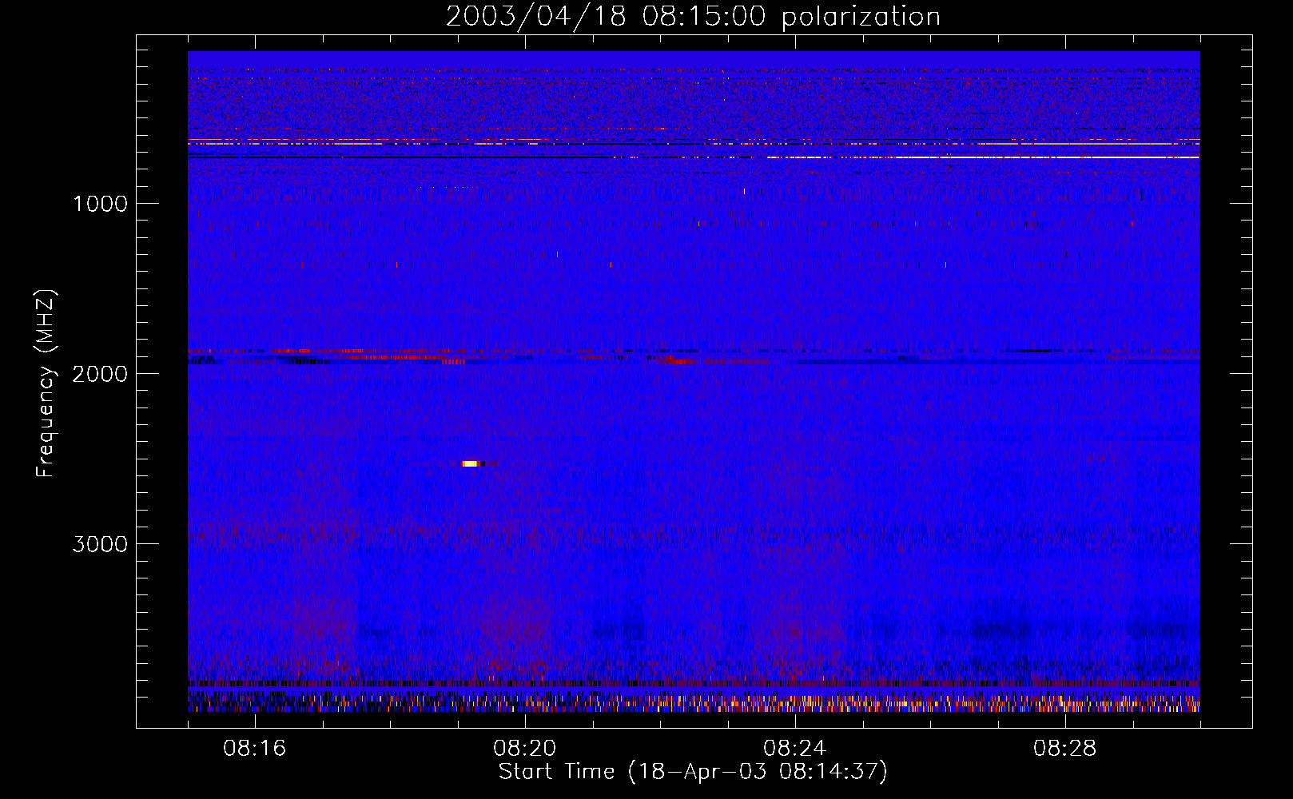1293x799 pixels.
Task: Click the bright yellow burst near 2500 MHz
Action: tap(471, 463)
